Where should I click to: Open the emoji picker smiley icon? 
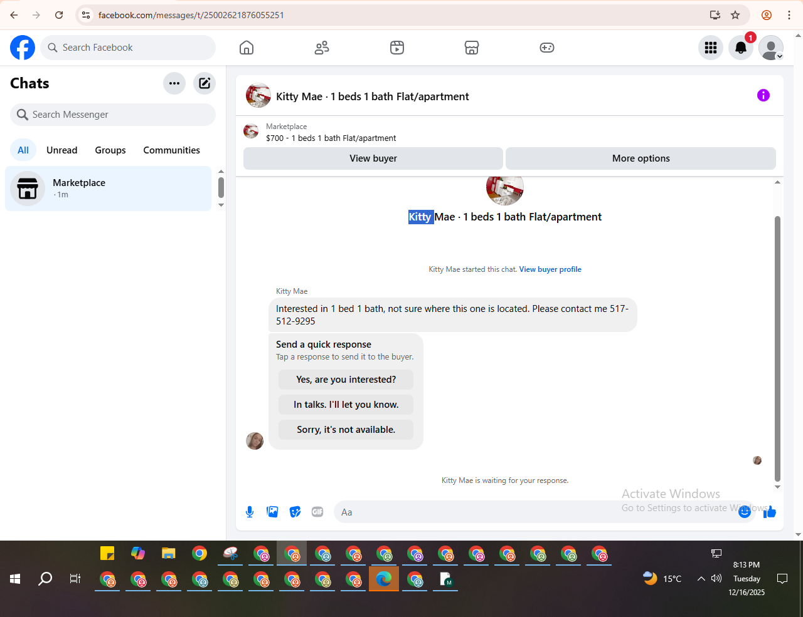click(745, 512)
